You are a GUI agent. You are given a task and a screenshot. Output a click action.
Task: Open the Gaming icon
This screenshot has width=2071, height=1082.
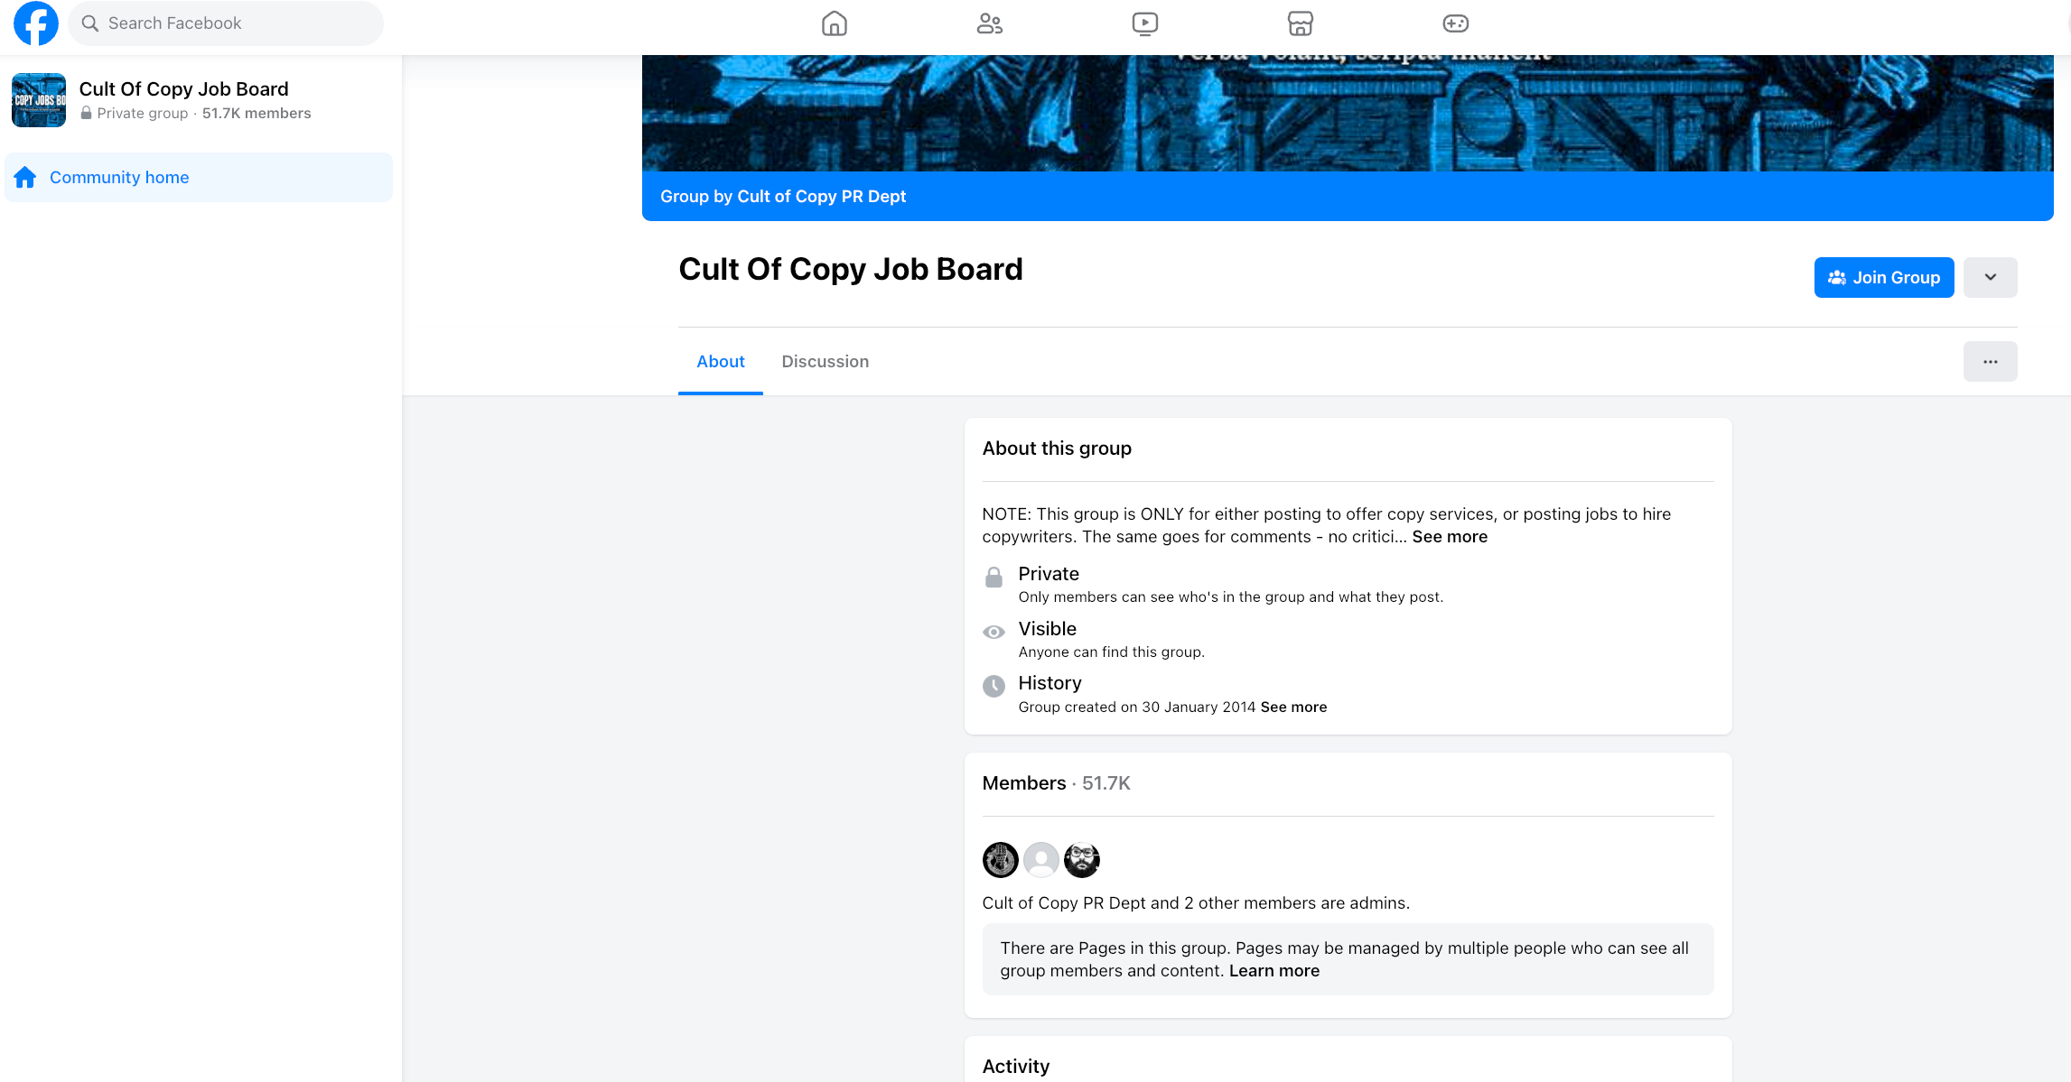click(1455, 23)
